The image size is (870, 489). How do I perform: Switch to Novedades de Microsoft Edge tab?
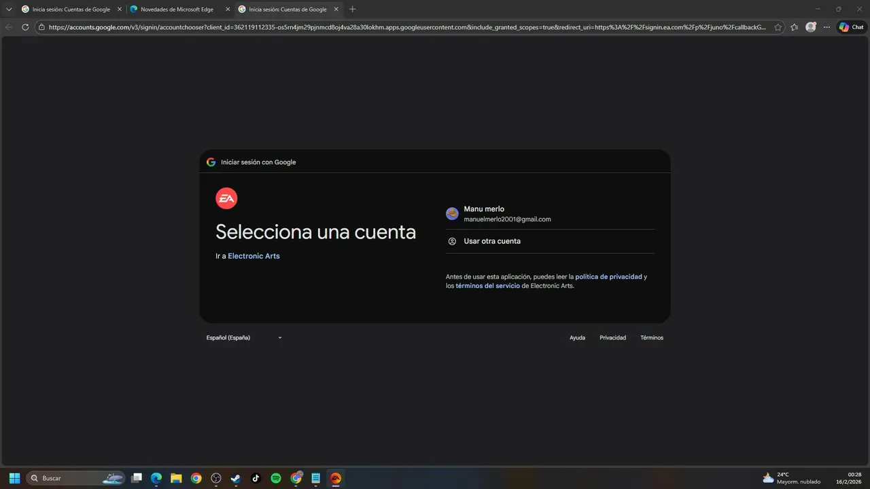(179, 10)
